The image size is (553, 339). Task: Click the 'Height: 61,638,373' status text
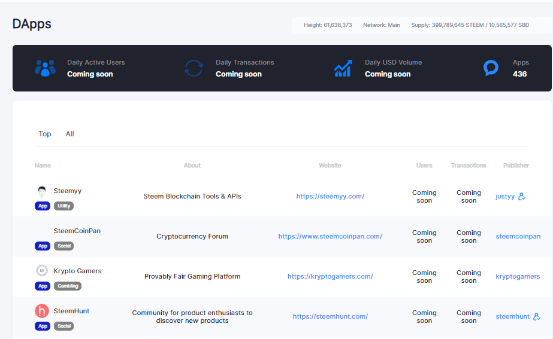(328, 25)
